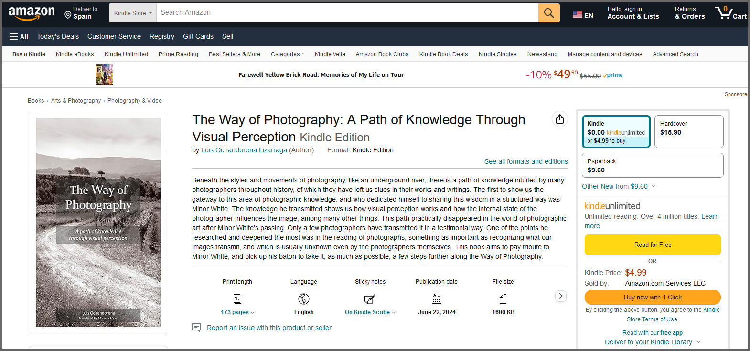This screenshot has width=750, height=351.
Task: Open the Kindle Store search category dropdown
Action: 133,13
